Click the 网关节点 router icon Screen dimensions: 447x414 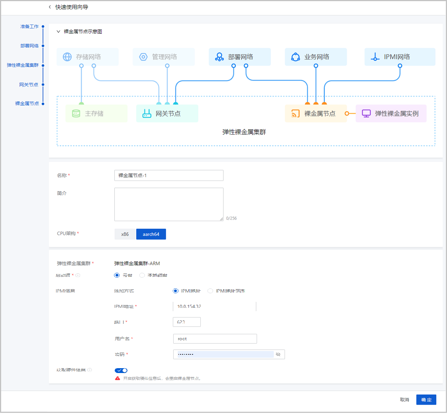tap(147, 113)
